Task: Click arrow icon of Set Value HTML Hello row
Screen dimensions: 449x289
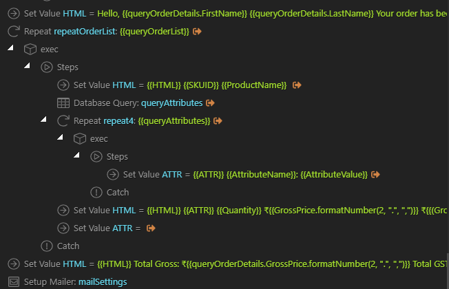Action: (x=14, y=14)
